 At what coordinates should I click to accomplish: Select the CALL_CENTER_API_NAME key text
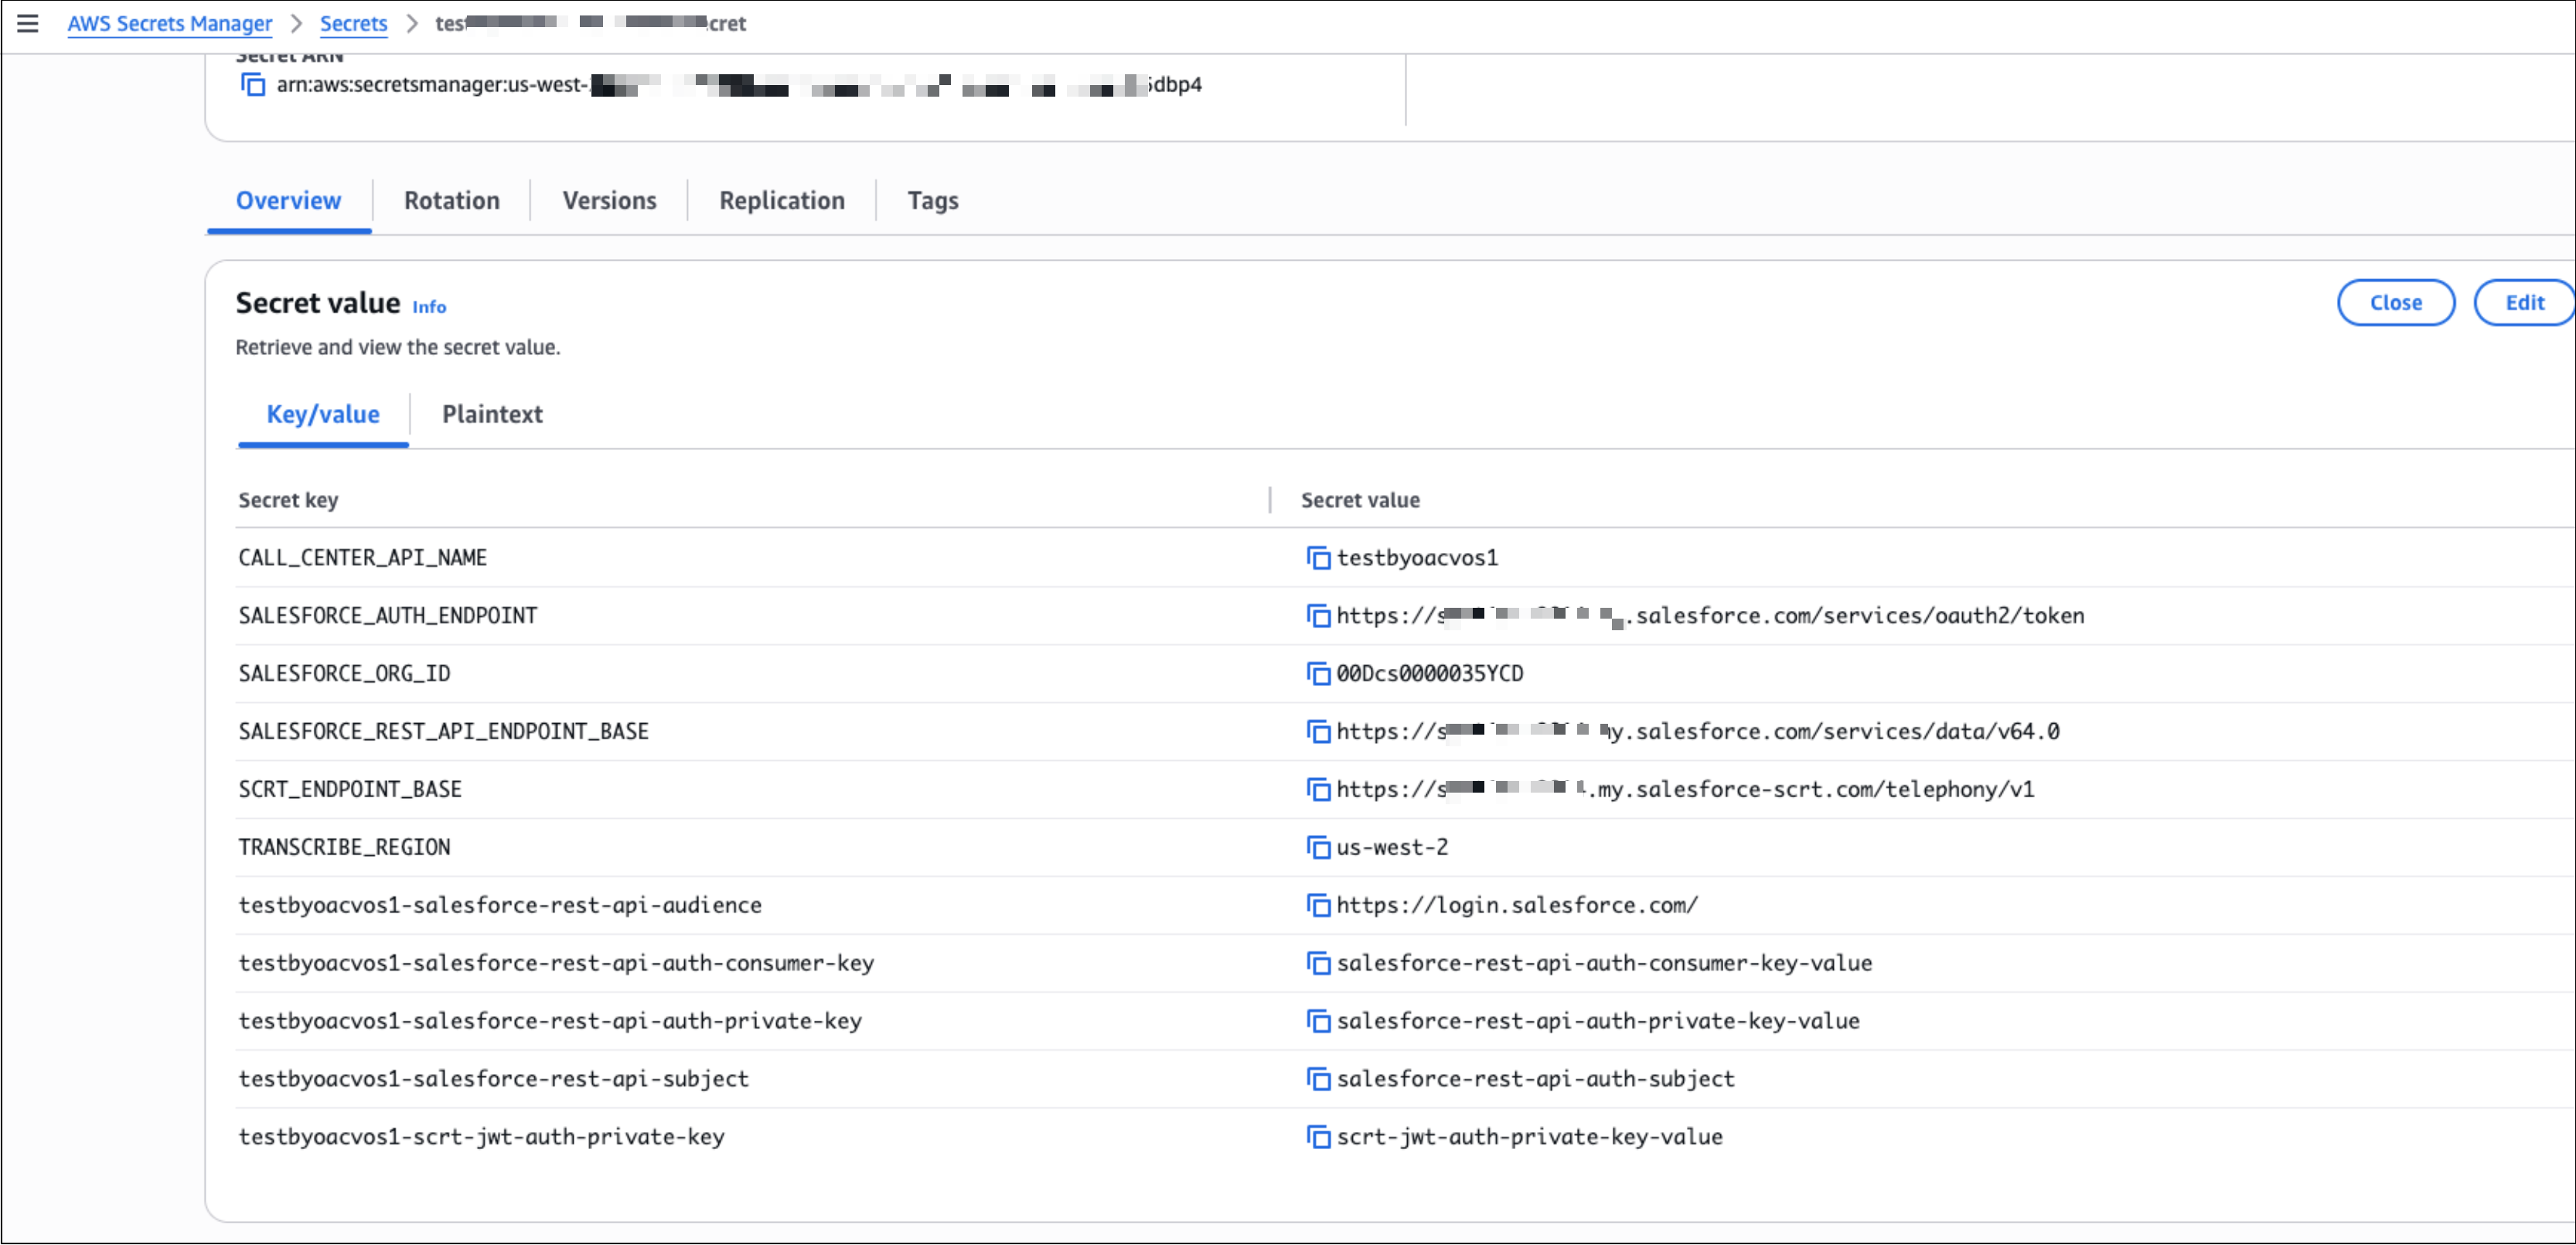coord(362,558)
